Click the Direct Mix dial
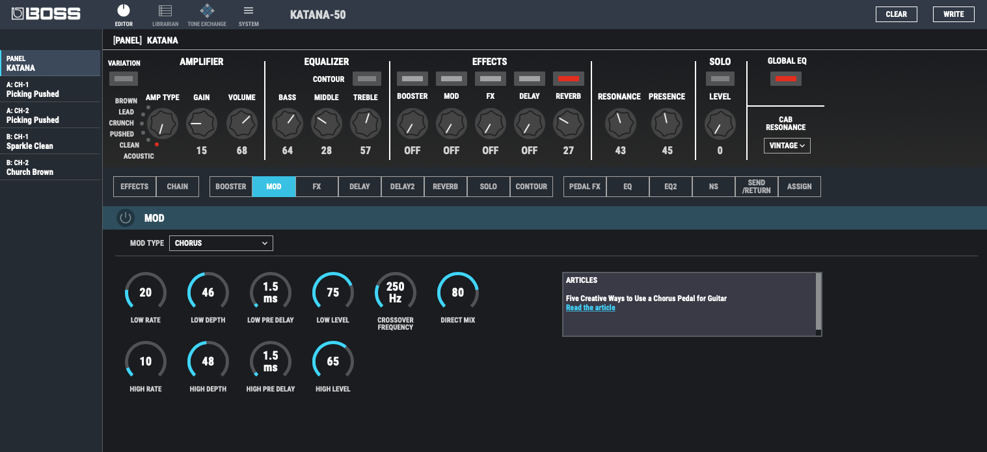The width and height of the screenshot is (987, 452). [x=458, y=293]
